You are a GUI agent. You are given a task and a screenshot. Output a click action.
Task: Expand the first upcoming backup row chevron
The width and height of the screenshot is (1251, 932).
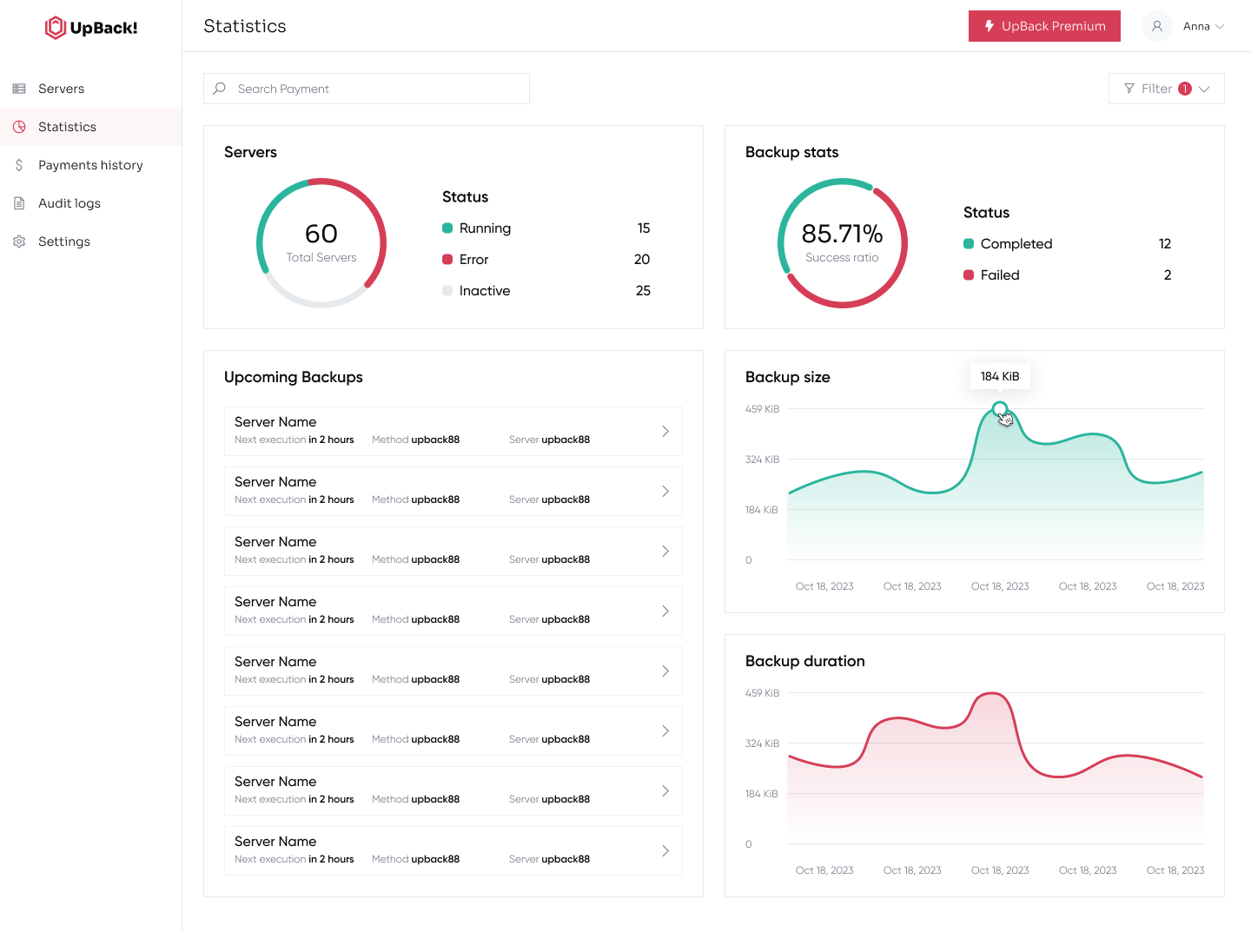click(665, 431)
